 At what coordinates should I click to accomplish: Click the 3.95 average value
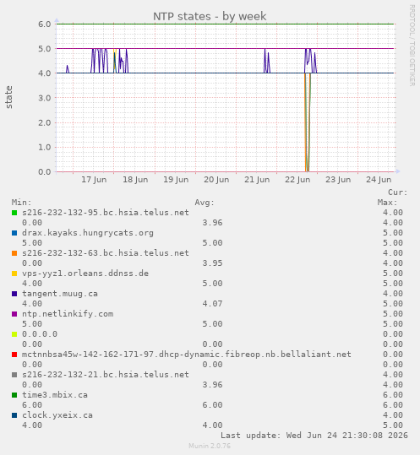(x=212, y=263)
